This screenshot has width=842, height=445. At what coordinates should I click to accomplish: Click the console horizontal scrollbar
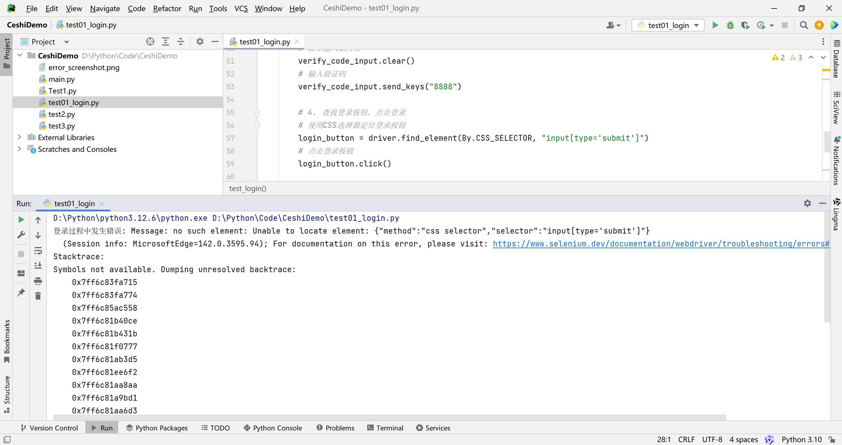point(390,418)
